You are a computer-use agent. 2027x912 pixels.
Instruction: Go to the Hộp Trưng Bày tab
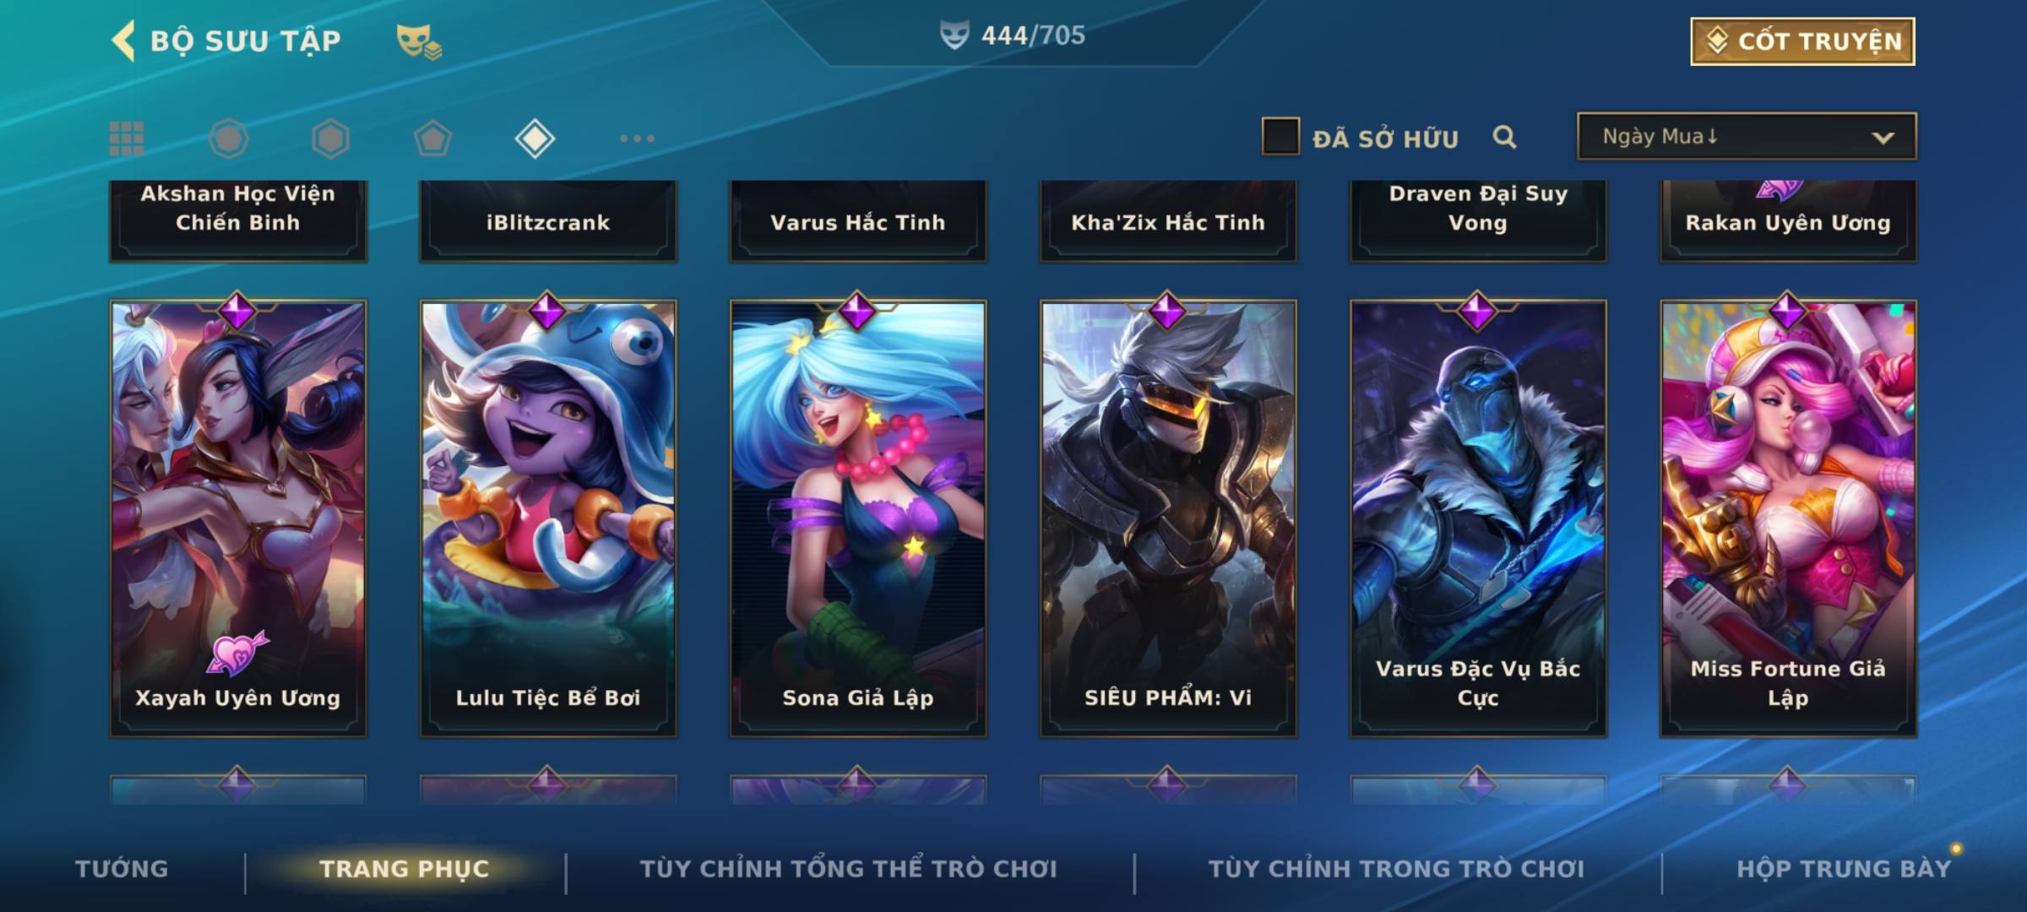coord(1844,869)
